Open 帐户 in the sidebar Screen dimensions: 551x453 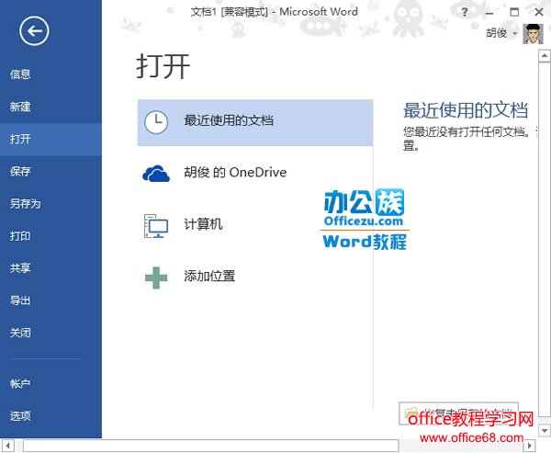tap(51, 383)
